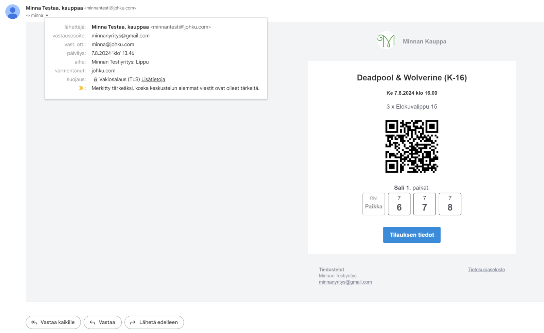Click the ticket QR code
Image resolution: width=544 pixels, height=333 pixels.
[412, 146]
